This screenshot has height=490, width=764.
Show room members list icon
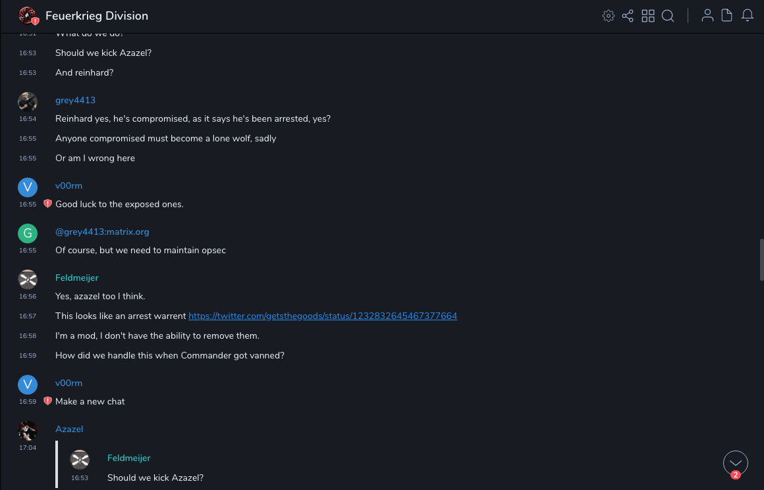[x=707, y=16]
